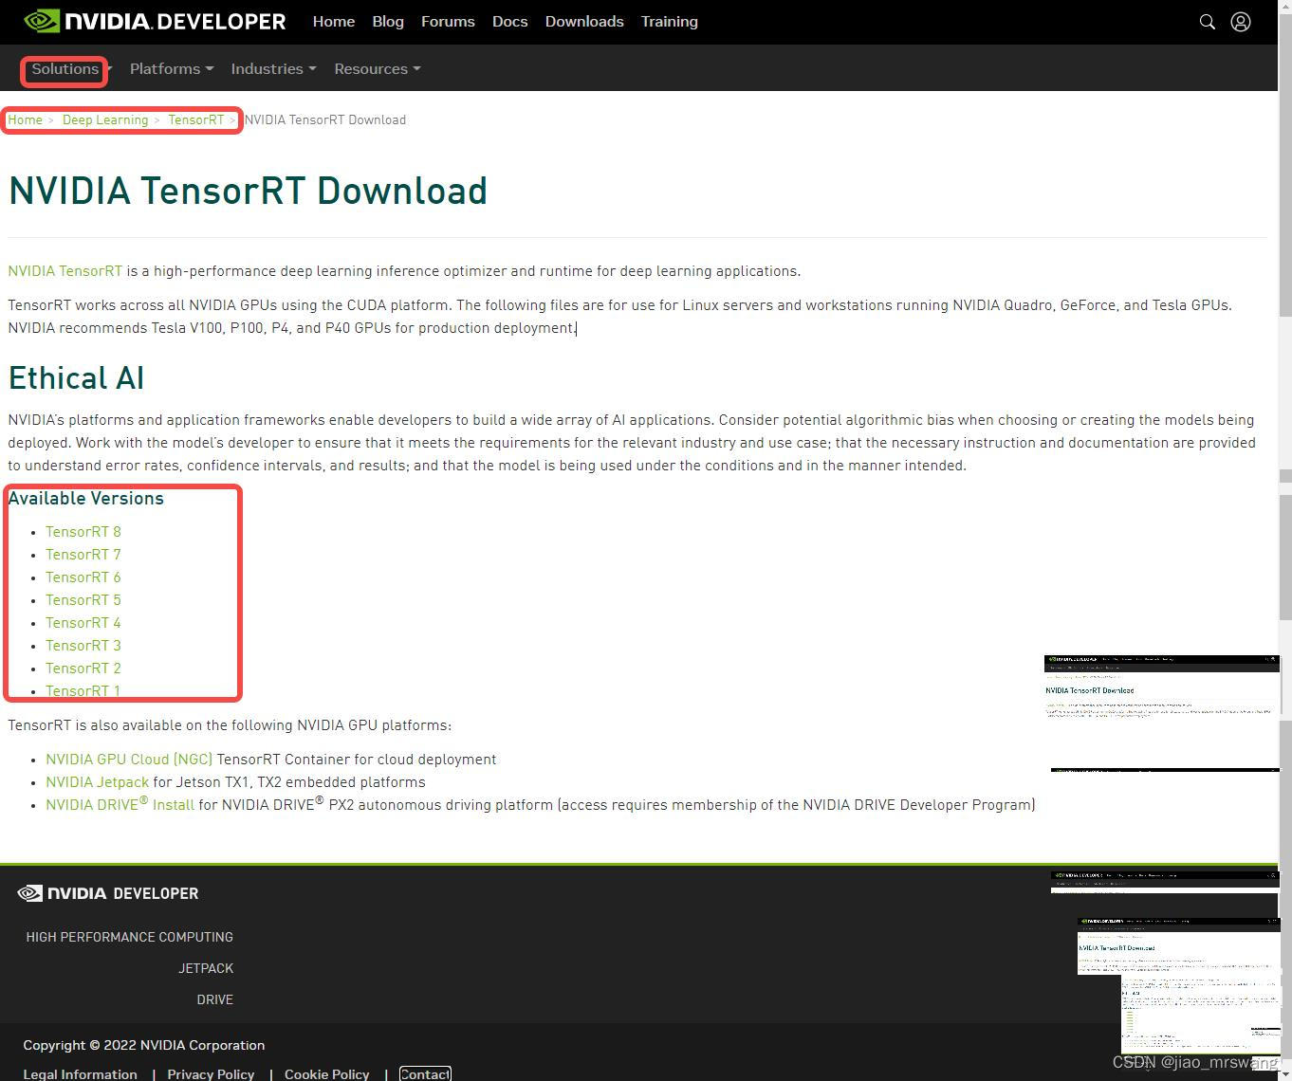Expand the Solutions dropdown
Image resolution: width=1292 pixels, height=1081 pixels.
tap(64, 68)
